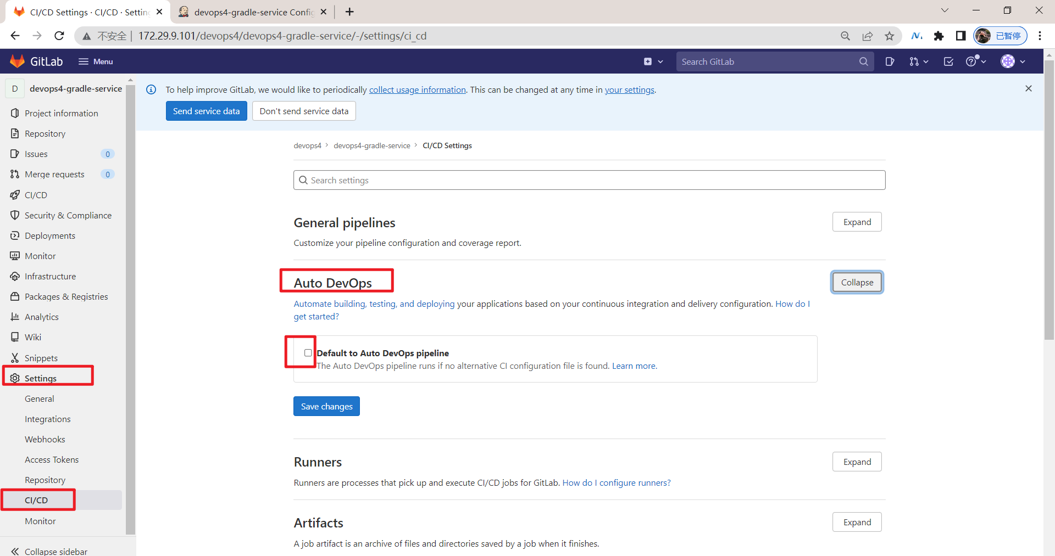Open the Chrome three-dot menu

click(x=1040, y=36)
